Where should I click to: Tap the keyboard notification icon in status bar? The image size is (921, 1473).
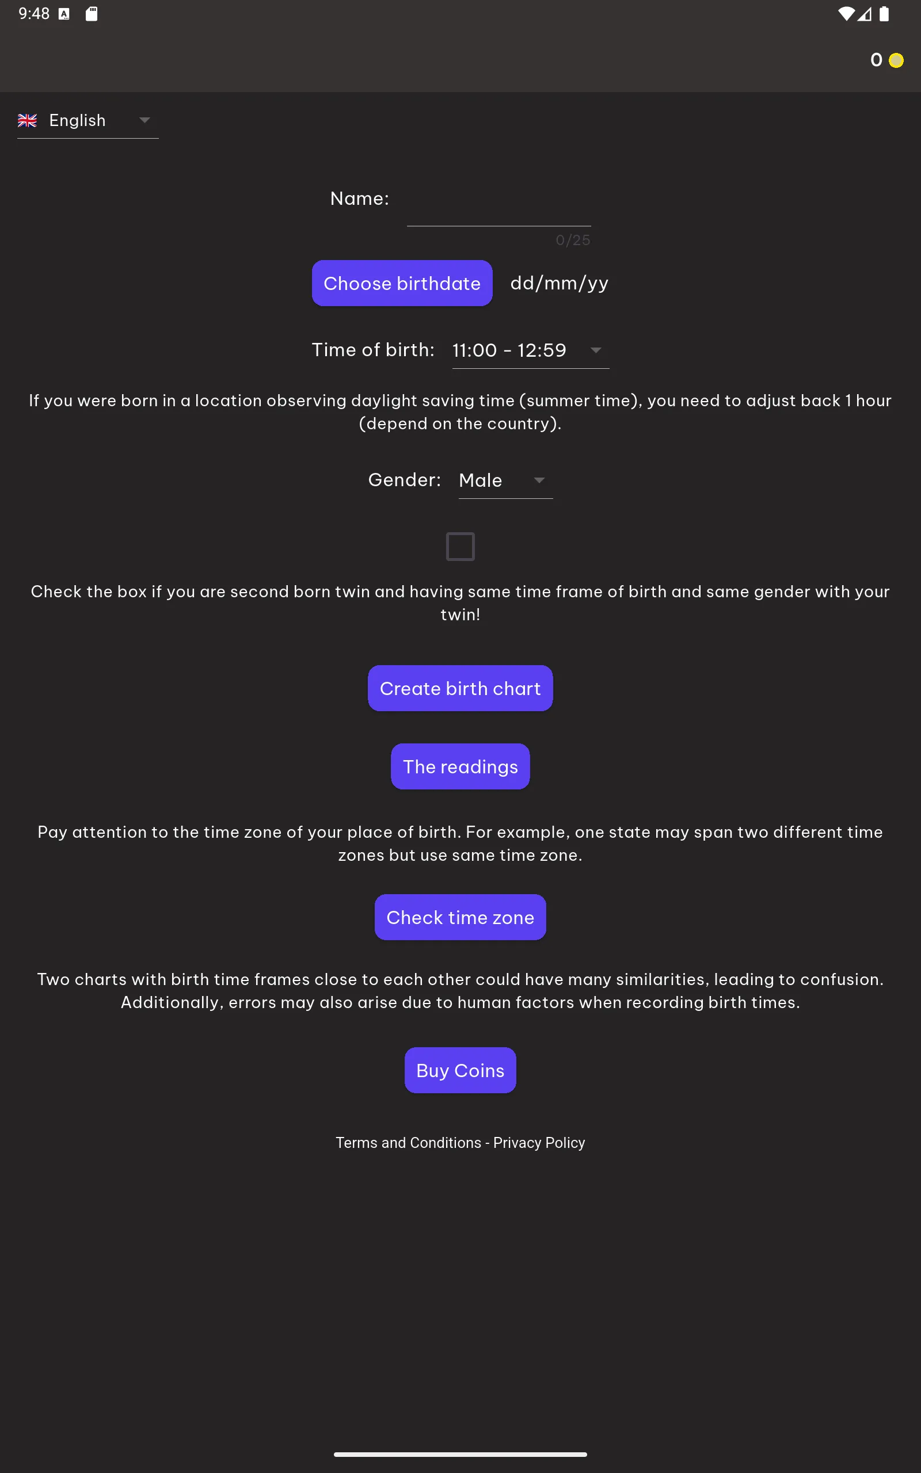click(x=64, y=14)
